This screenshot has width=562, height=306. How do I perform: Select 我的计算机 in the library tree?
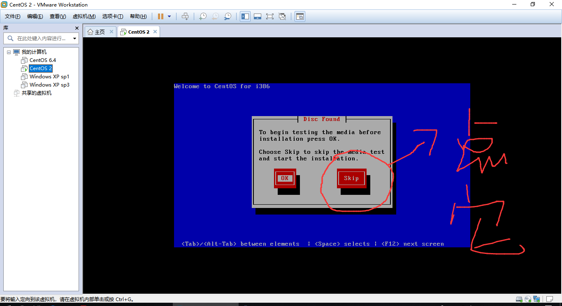(34, 52)
